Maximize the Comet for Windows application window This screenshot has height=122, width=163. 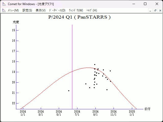[x=145, y=4]
